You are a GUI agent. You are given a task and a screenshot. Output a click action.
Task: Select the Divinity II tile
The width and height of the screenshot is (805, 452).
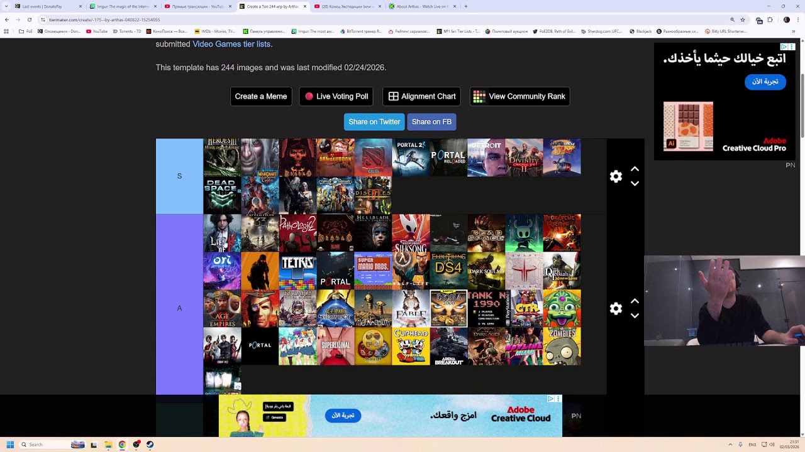coord(524,158)
